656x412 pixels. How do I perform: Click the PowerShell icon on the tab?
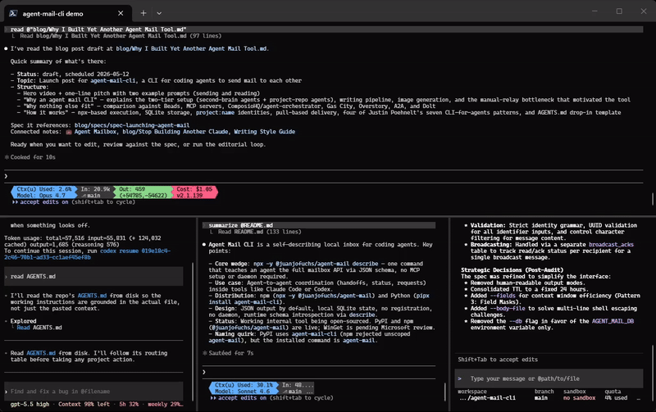click(13, 13)
